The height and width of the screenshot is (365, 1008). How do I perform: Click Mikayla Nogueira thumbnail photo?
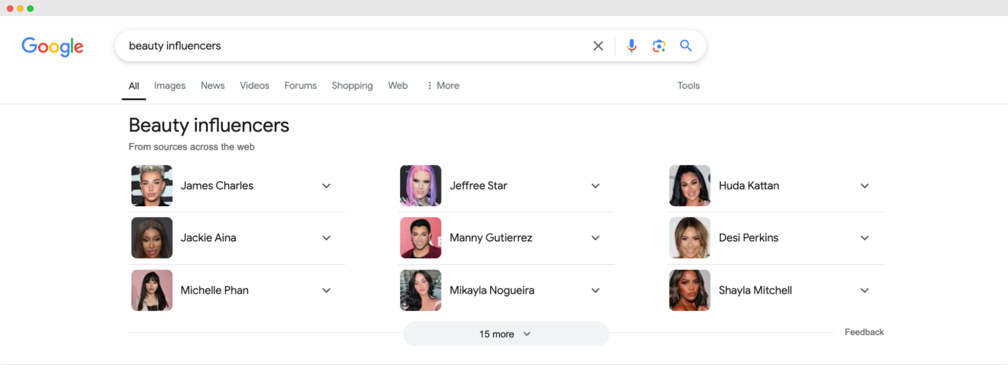click(421, 290)
